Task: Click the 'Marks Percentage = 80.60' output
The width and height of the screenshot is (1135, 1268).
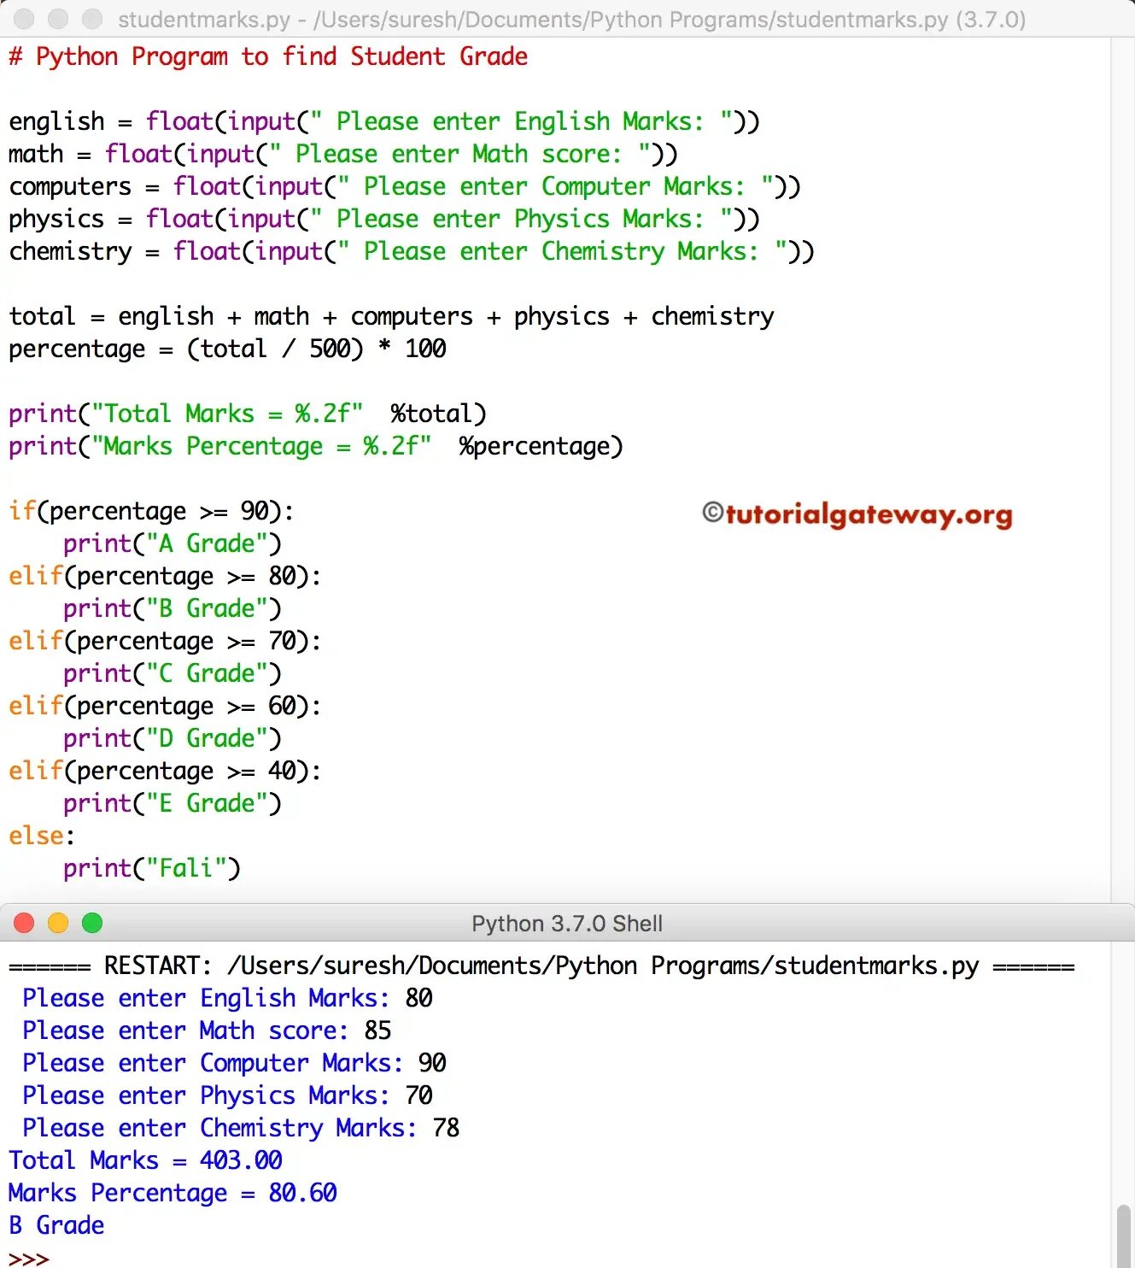Action: pyautogui.click(x=173, y=1193)
